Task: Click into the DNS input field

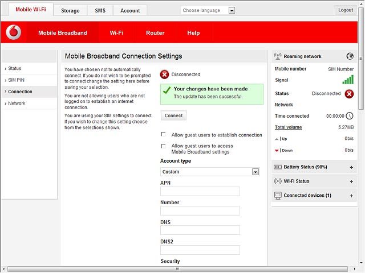Action: (x=200, y=230)
